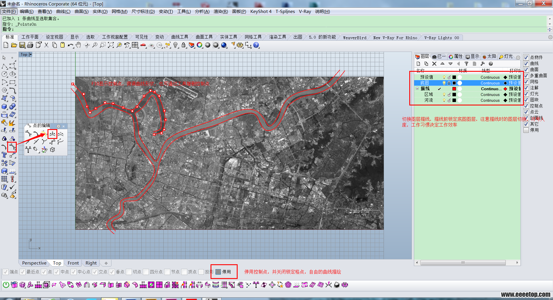This screenshot has height=300, width=553.
Task: Click the layer filter funnel icon
Action: 466,64
